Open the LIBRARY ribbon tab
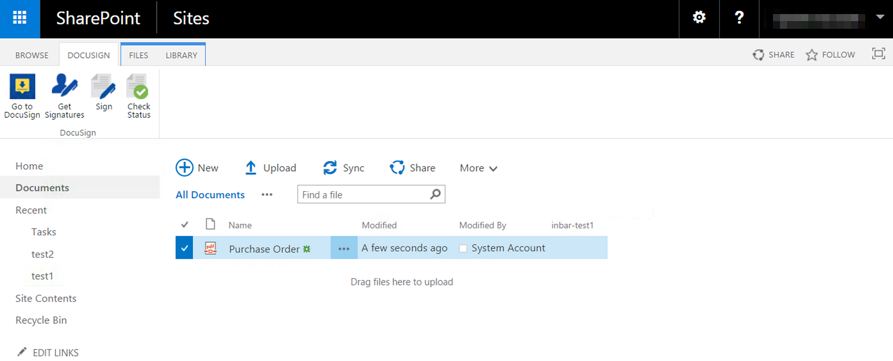 point(181,55)
